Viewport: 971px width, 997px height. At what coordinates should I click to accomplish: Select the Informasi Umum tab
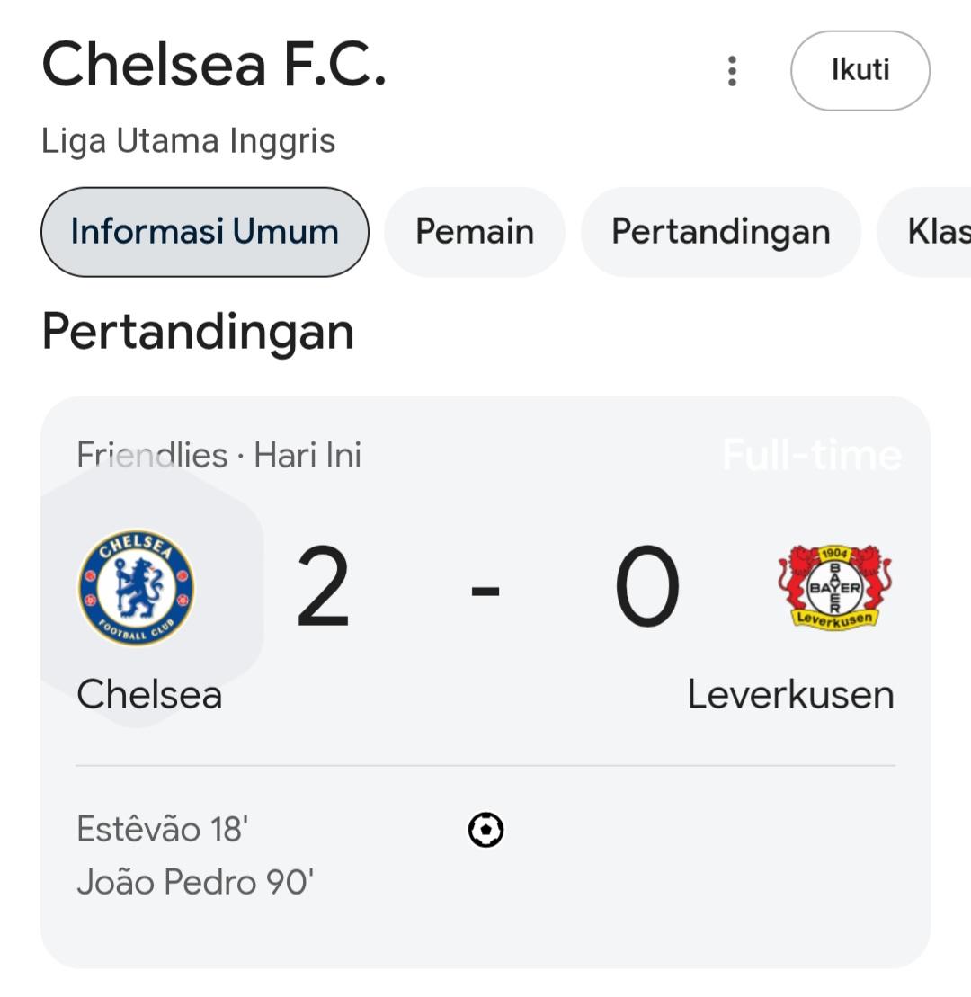(205, 231)
